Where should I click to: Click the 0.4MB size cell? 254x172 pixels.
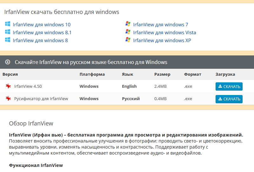[x=160, y=99]
